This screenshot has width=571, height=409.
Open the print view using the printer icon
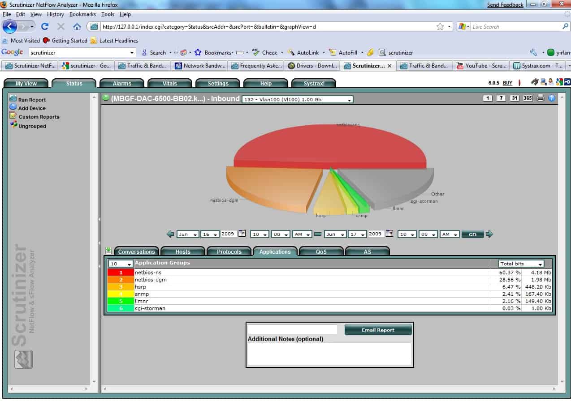(540, 98)
